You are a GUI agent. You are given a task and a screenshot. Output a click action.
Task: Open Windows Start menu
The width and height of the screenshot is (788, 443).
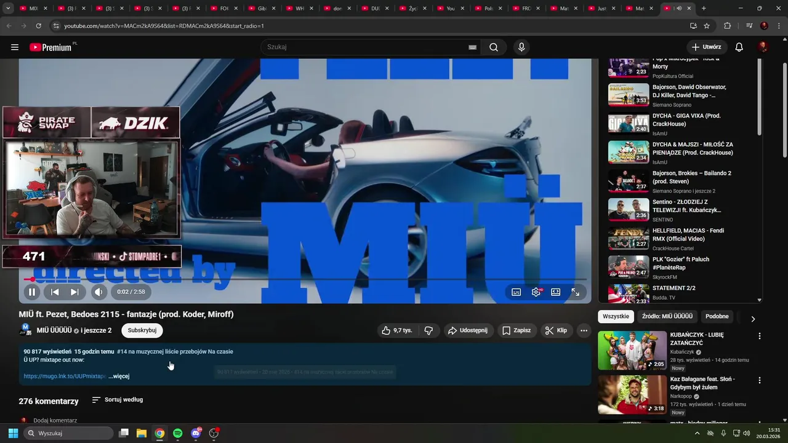coord(13,433)
